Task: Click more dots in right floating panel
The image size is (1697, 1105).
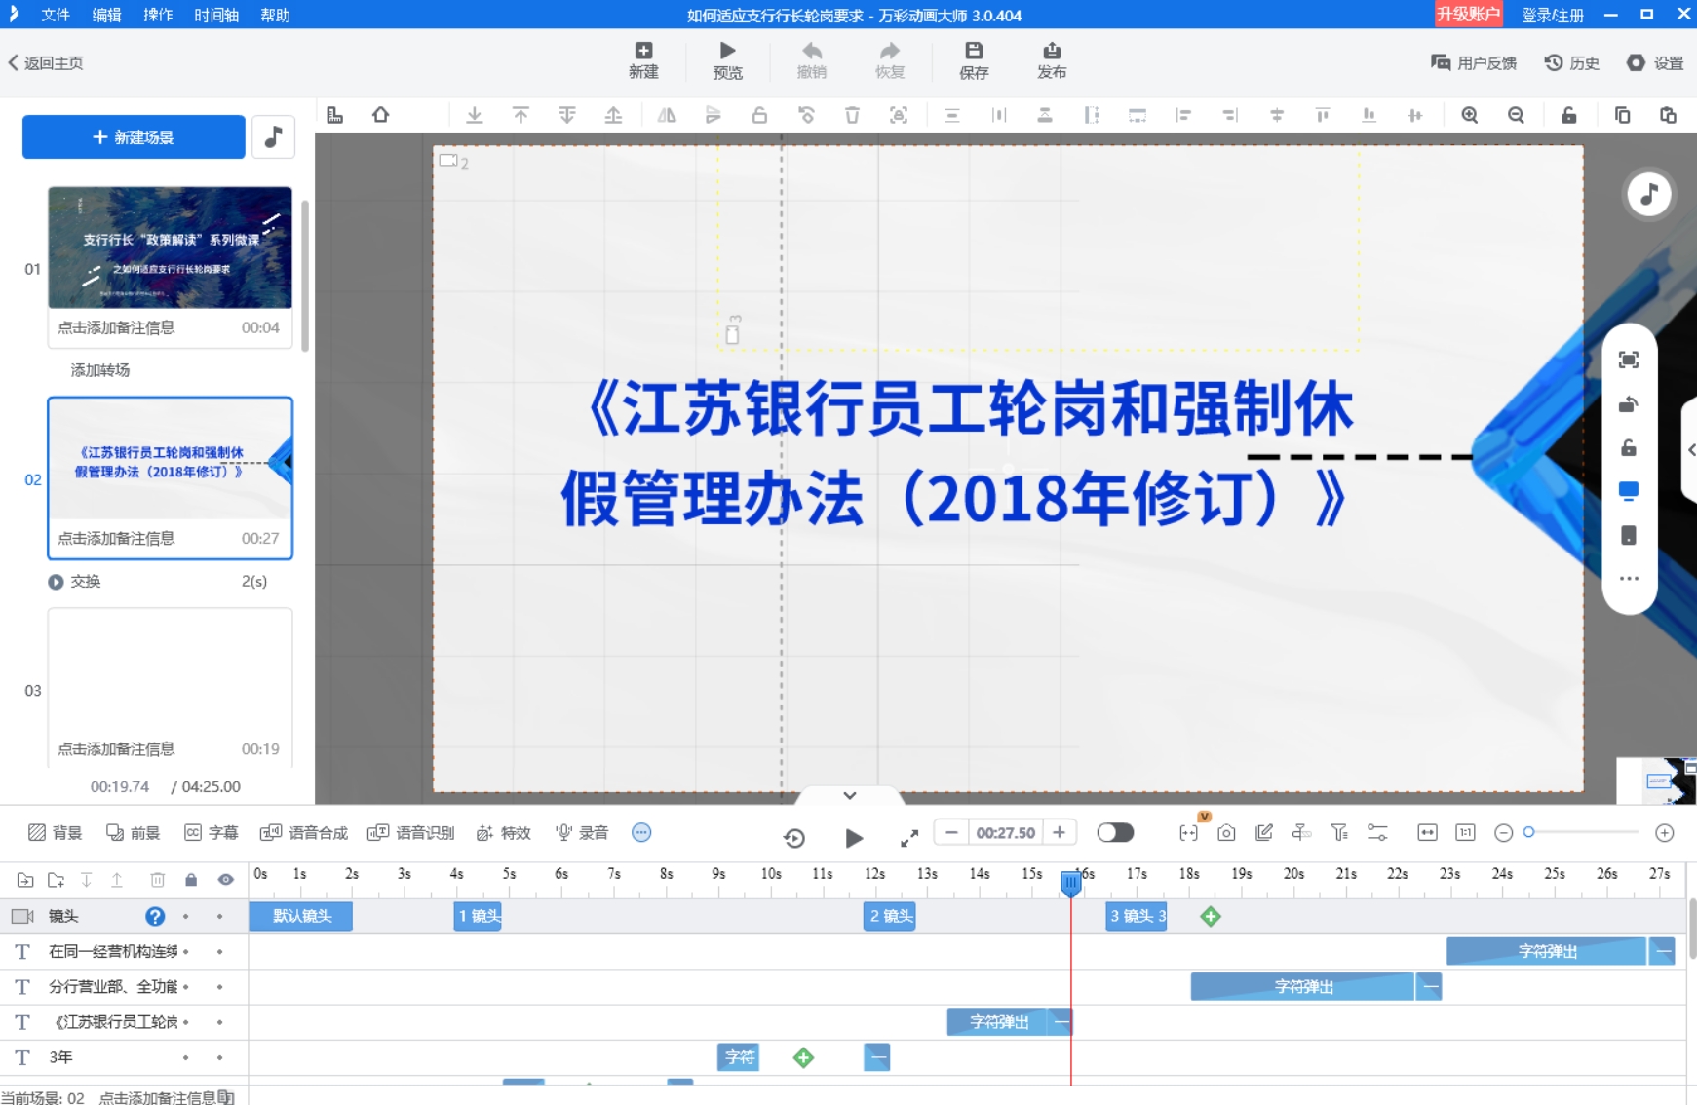Action: pyautogui.click(x=1629, y=579)
